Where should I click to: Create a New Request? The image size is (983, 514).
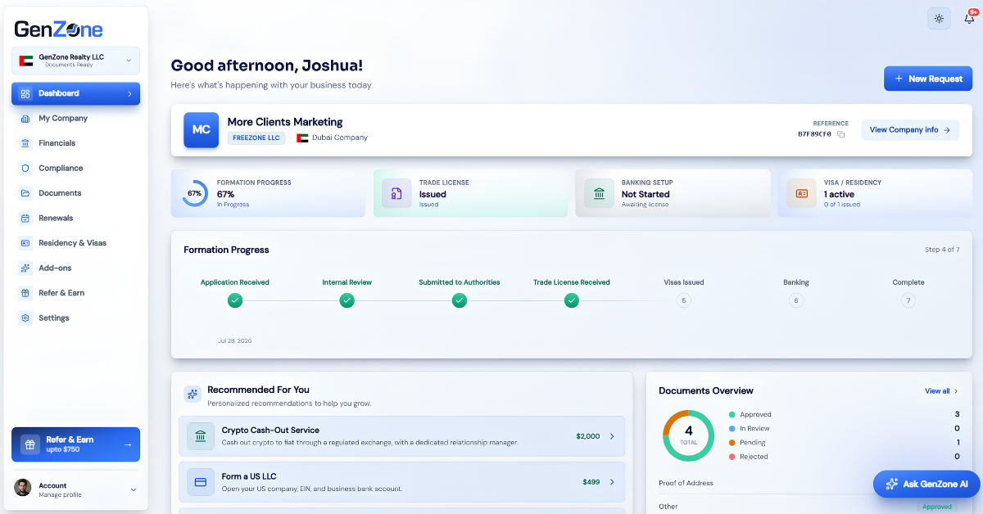pos(928,79)
